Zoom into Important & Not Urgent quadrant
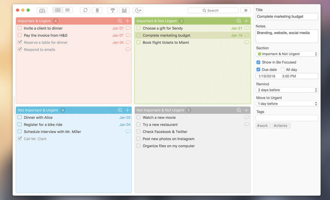330x200 pixels. click(239, 21)
